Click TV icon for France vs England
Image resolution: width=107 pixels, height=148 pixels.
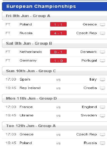click(x=103, y=107)
